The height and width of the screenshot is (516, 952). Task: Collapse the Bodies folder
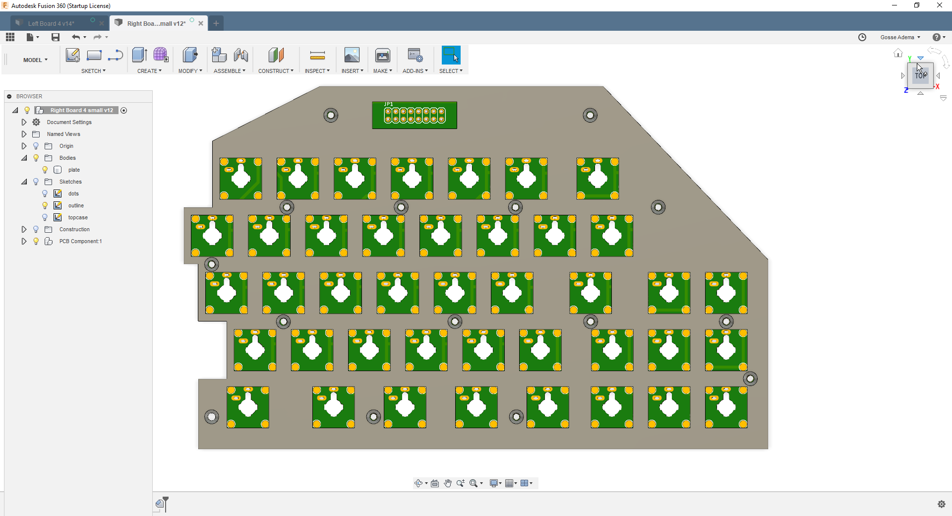point(24,158)
